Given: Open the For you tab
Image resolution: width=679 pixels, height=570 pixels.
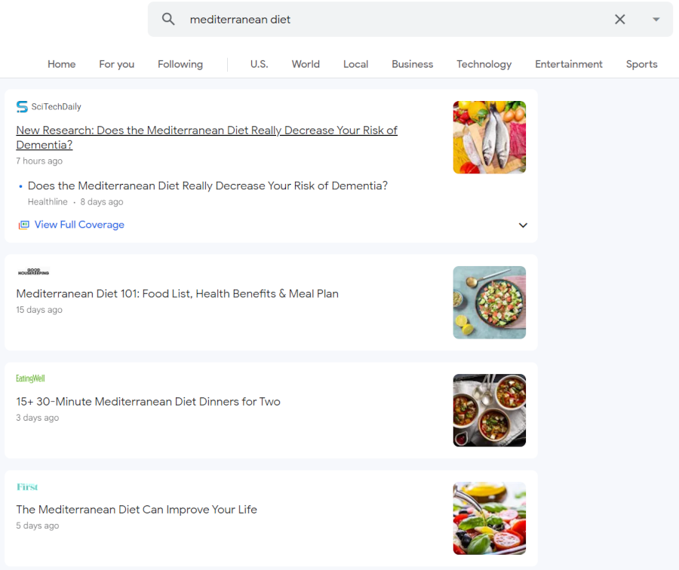Looking at the screenshot, I should click(x=116, y=64).
